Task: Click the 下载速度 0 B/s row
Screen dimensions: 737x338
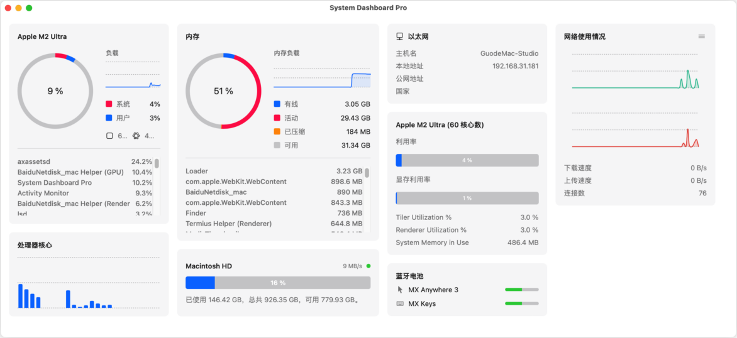Action: [x=635, y=168]
